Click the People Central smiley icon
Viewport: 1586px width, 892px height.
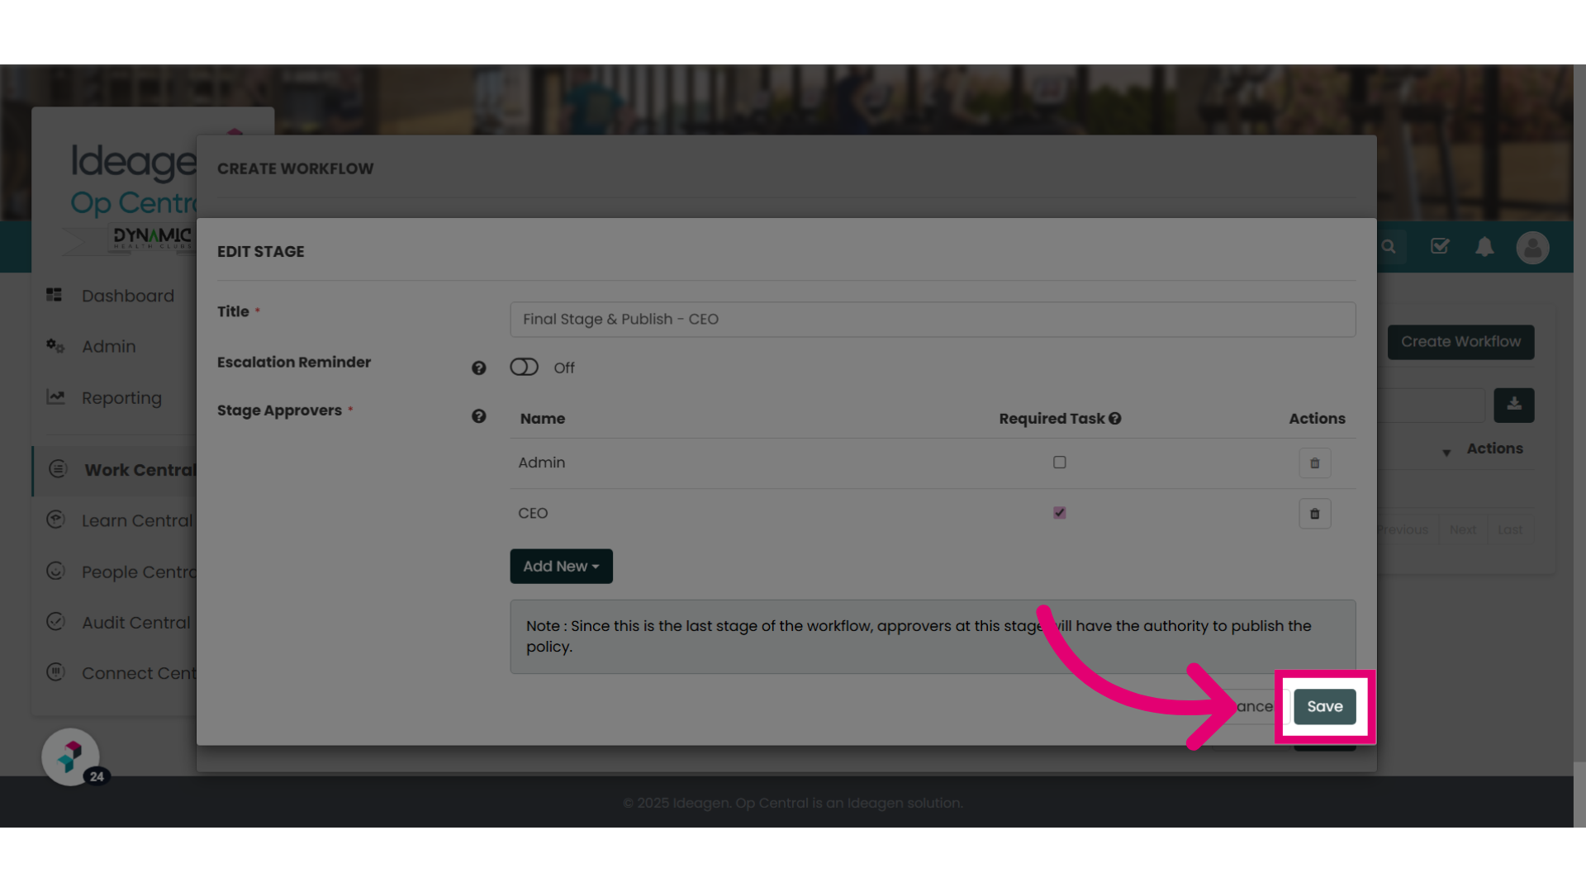pos(55,571)
